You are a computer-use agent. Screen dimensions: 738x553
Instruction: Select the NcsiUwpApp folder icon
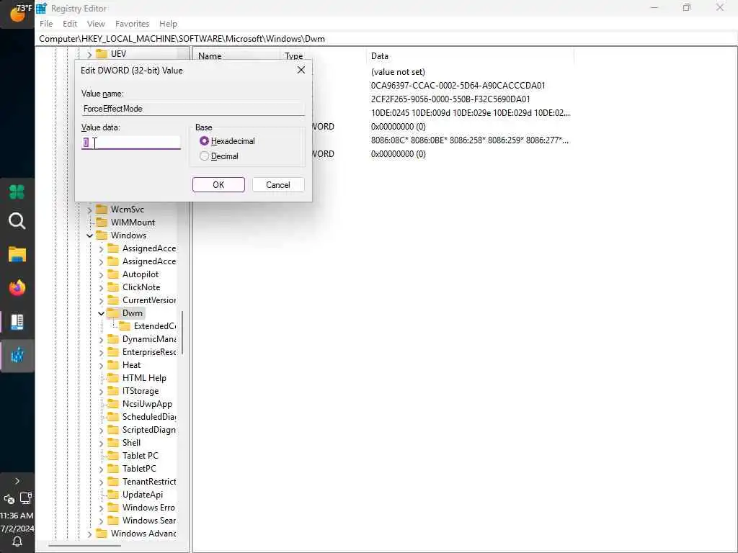(x=113, y=403)
